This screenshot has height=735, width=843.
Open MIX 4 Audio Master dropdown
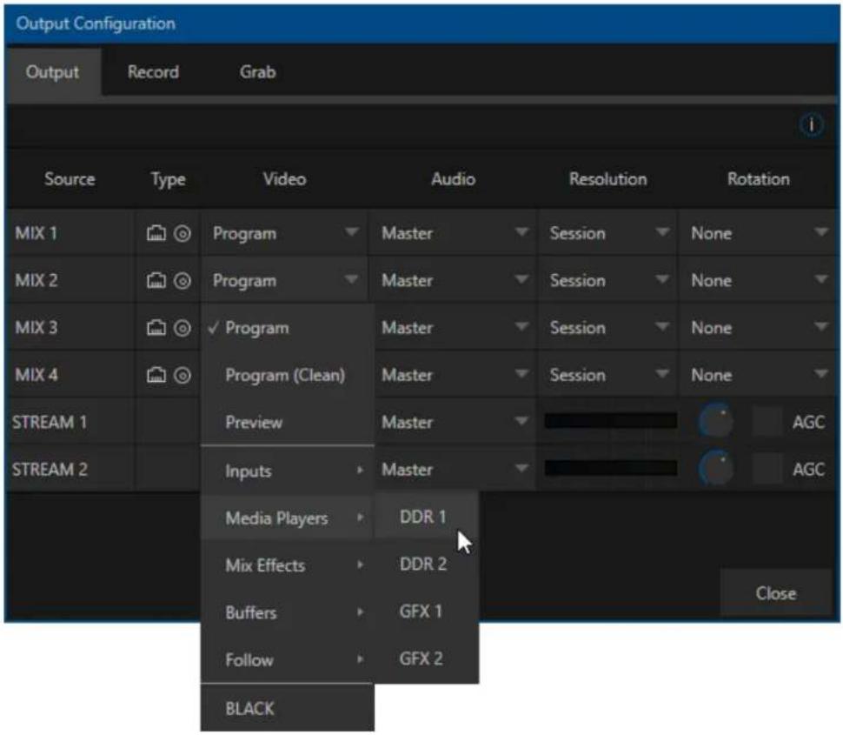pos(455,375)
